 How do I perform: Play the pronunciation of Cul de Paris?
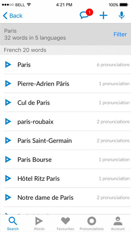point(8,103)
